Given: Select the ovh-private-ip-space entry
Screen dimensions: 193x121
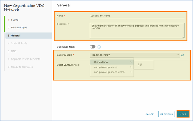Looking at the screenshot, I should [112, 67].
